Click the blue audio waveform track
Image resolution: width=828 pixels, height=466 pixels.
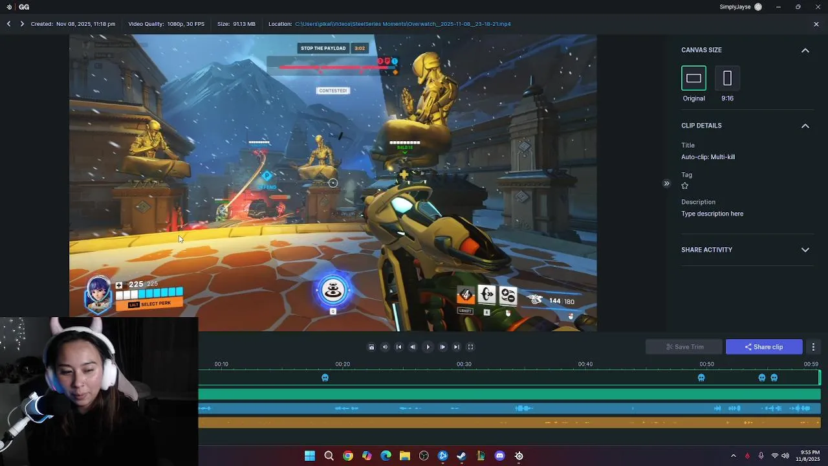click(509, 408)
